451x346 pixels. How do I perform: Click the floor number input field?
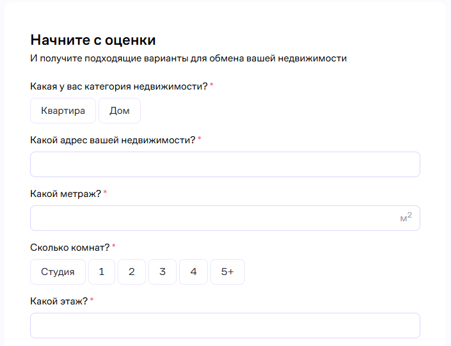[225, 326]
